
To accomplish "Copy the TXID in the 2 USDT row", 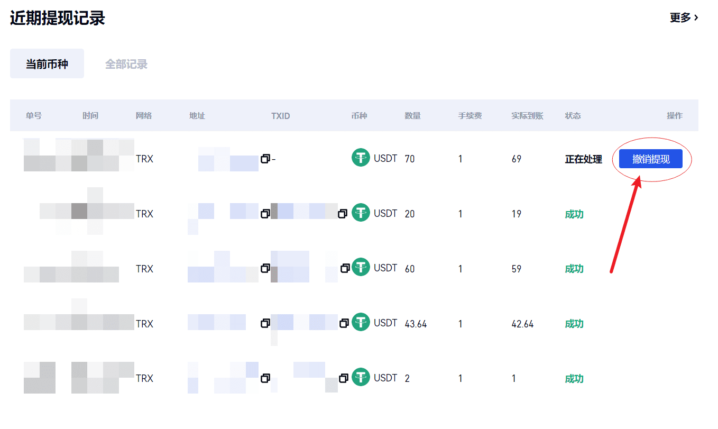I will (x=344, y=378).
